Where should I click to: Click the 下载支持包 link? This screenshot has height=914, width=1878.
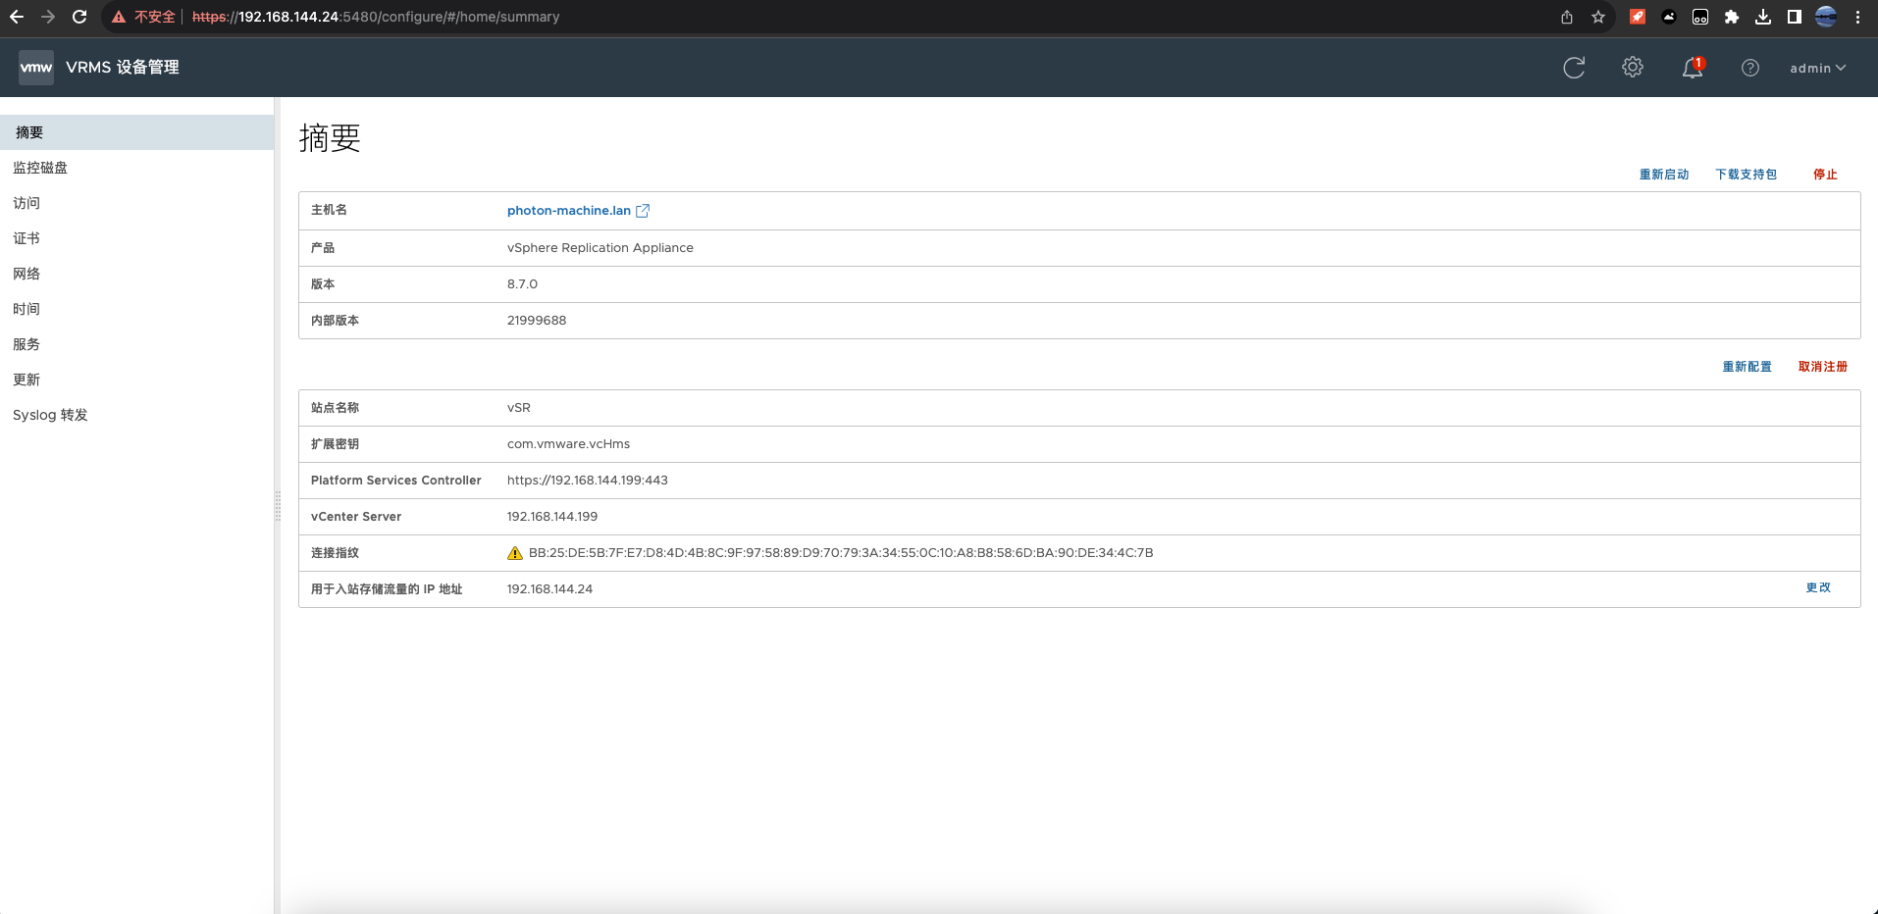tap(1746, 175)
